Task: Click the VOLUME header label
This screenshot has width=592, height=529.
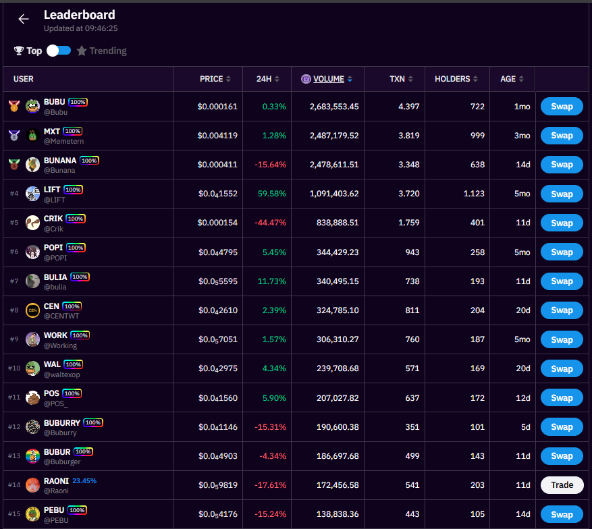Action: 329,79
